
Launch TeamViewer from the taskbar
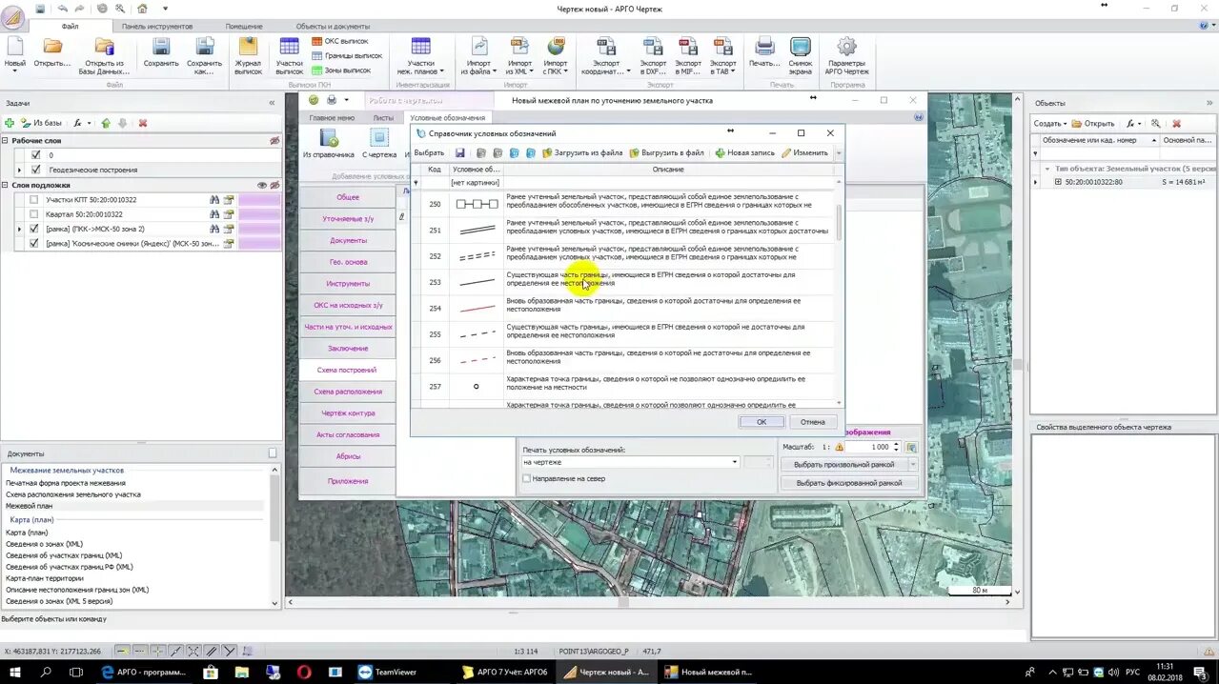coord(387,672)
